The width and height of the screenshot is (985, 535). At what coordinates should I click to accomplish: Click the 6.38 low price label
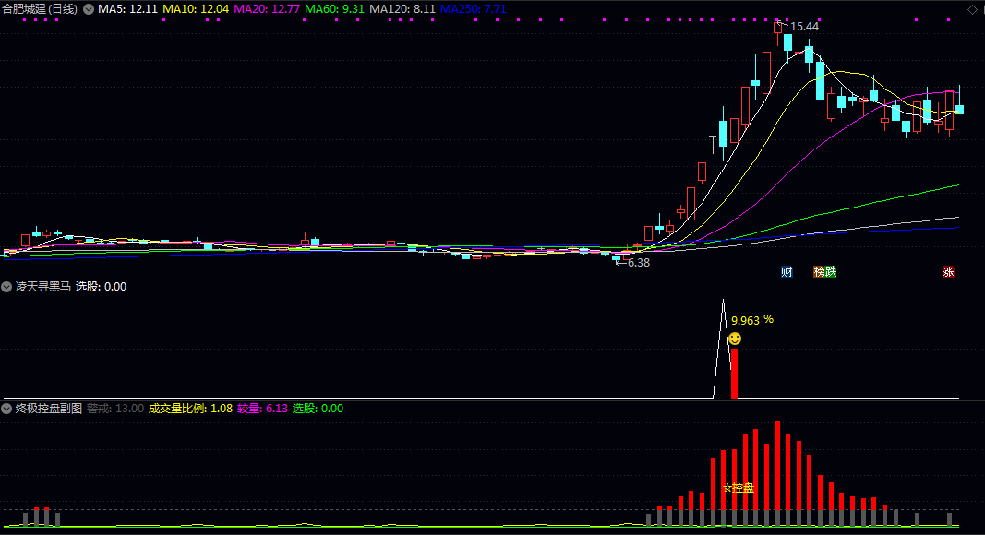[639, 263]
